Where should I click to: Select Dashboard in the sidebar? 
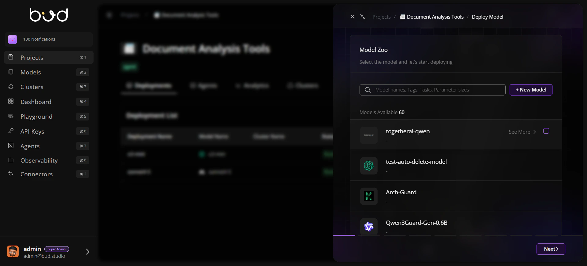pyautogui.click(x=49, y=102)
